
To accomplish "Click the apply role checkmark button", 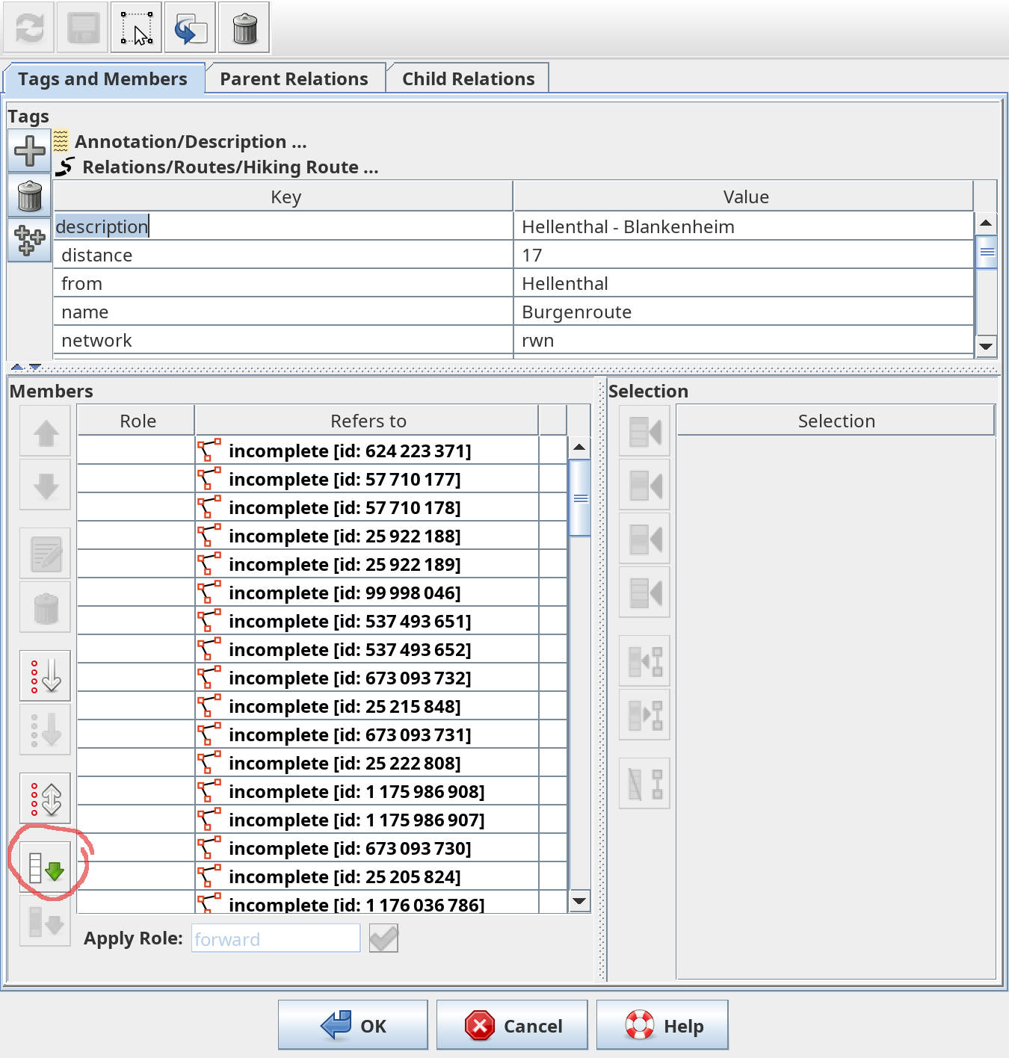I will (x=383, y=938).
